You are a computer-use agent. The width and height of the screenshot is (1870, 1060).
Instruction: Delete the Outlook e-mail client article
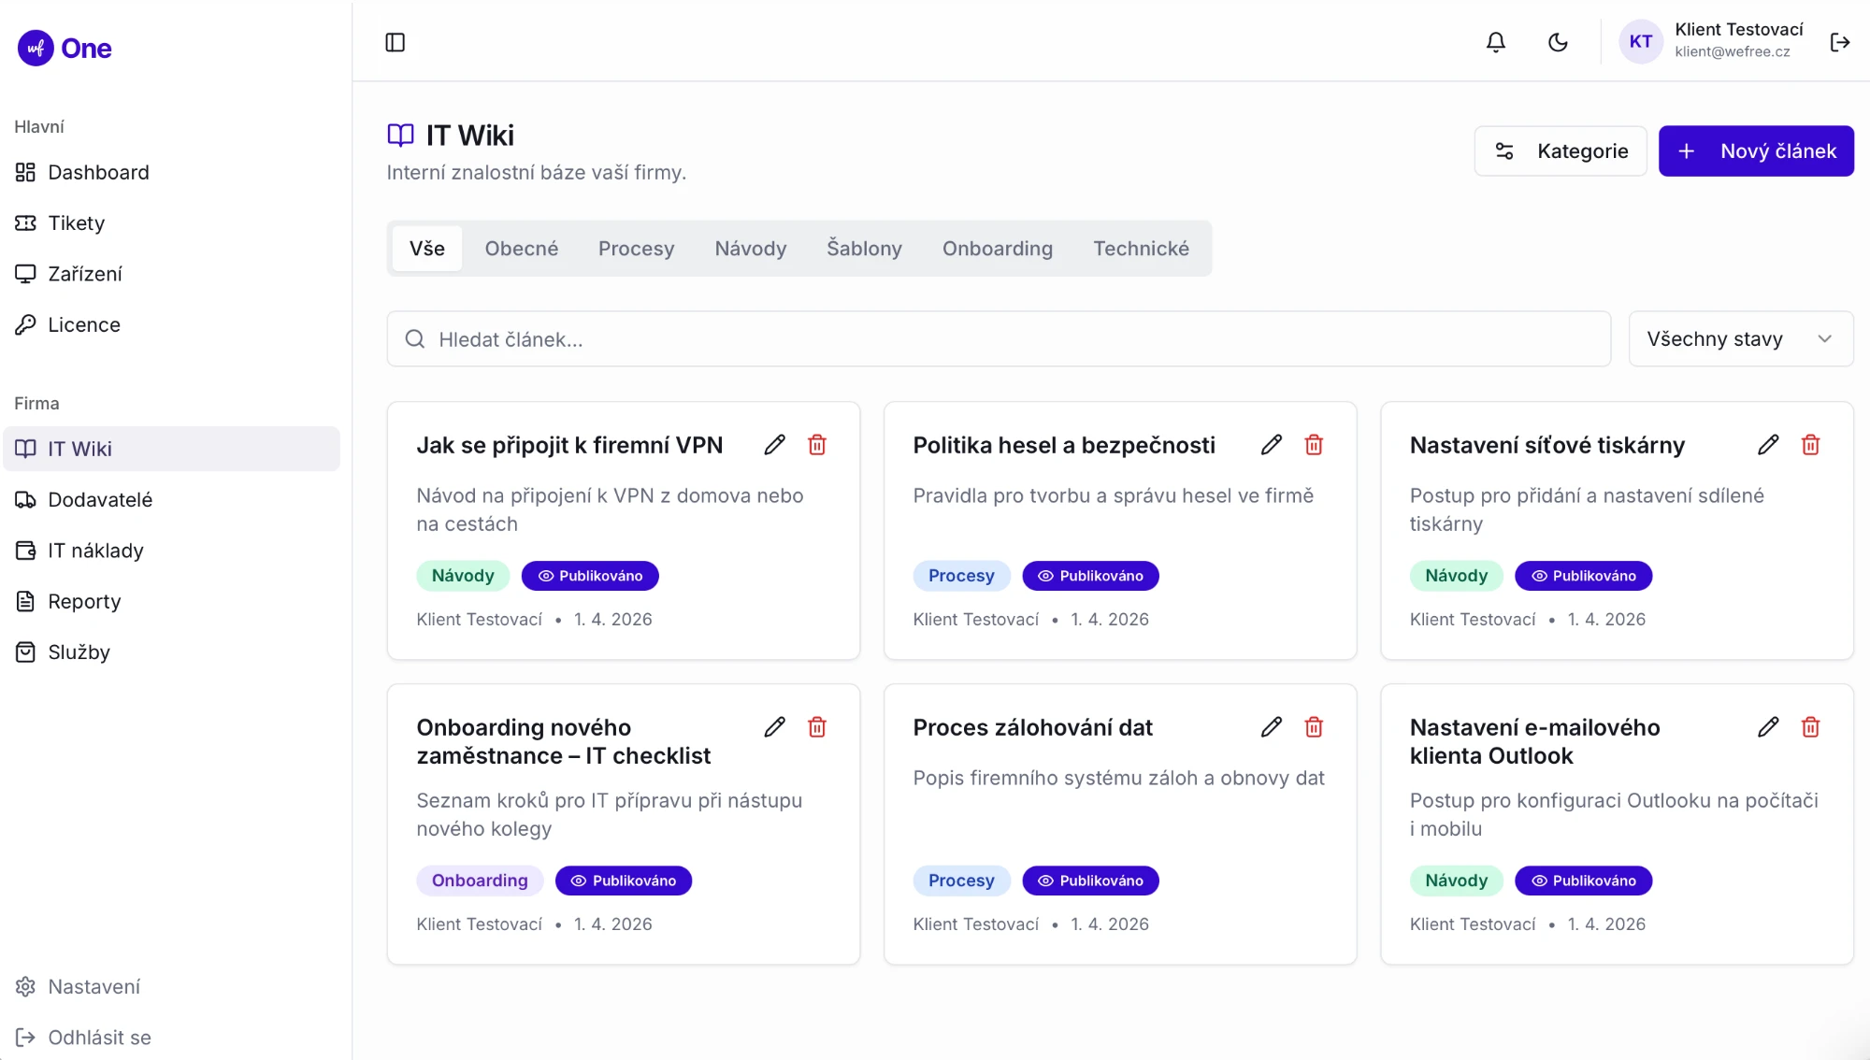1811,727
